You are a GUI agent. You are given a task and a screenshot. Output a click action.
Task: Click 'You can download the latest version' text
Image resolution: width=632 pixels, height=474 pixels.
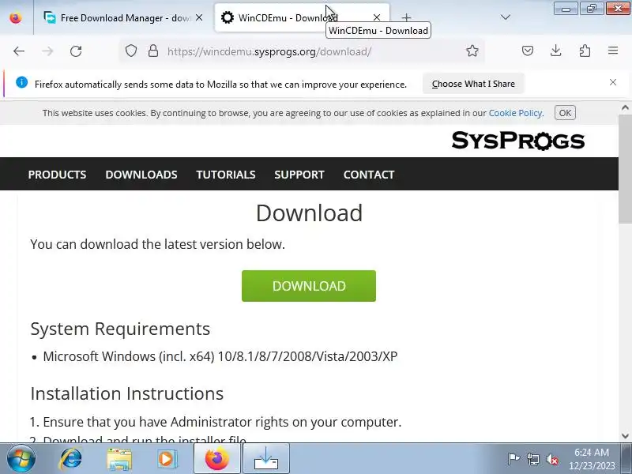tap(157, 244)
